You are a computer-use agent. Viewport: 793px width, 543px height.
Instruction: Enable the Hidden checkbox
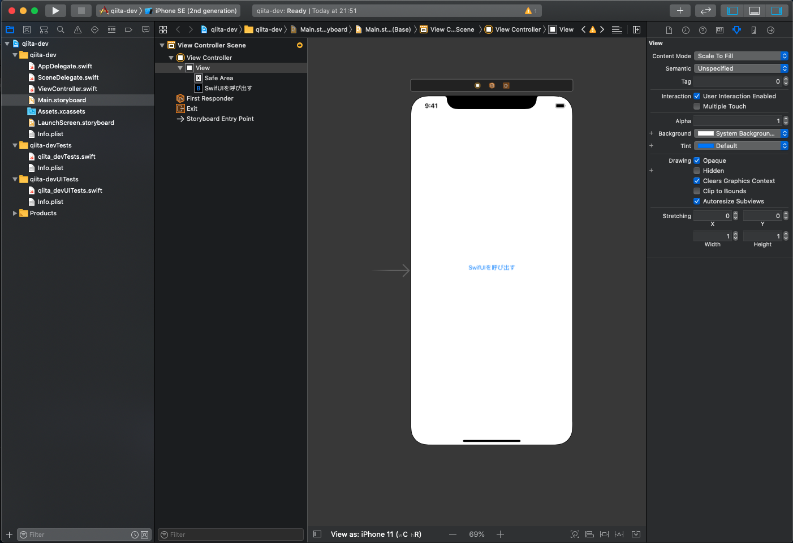(x=697, y=171)
